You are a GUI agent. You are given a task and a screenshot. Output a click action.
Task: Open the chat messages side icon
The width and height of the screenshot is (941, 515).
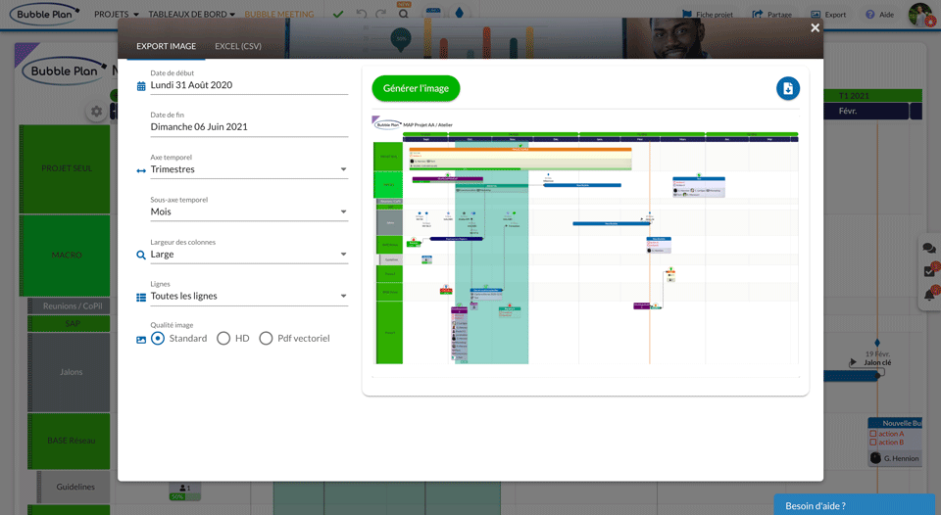click(929, 249)
